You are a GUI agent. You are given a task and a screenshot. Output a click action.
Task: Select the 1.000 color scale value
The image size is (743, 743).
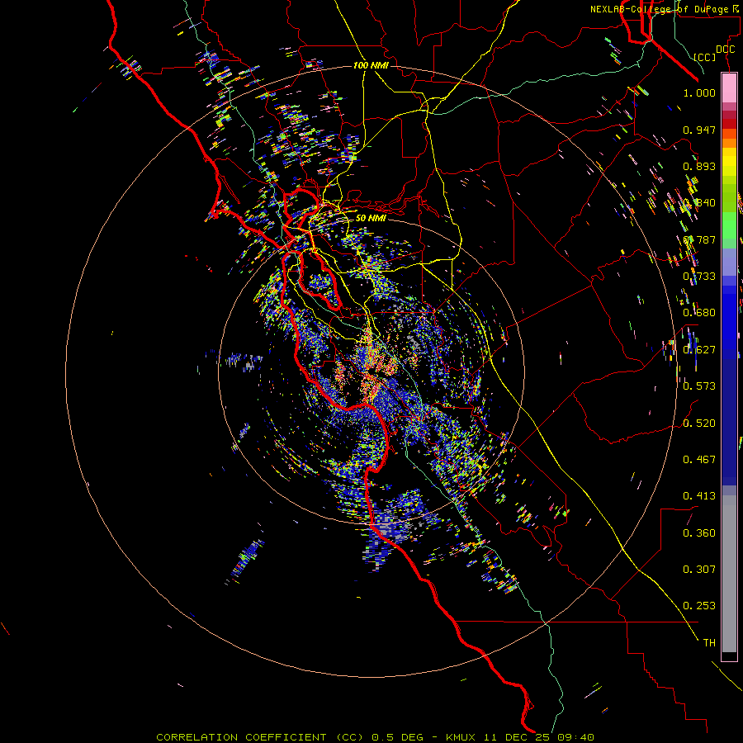[x=699, y=92]
